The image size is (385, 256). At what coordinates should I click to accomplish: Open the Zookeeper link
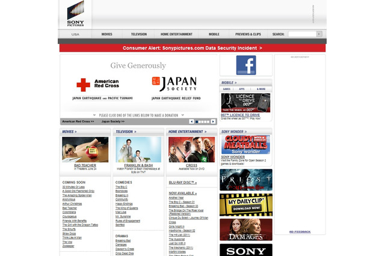(68, 246)
